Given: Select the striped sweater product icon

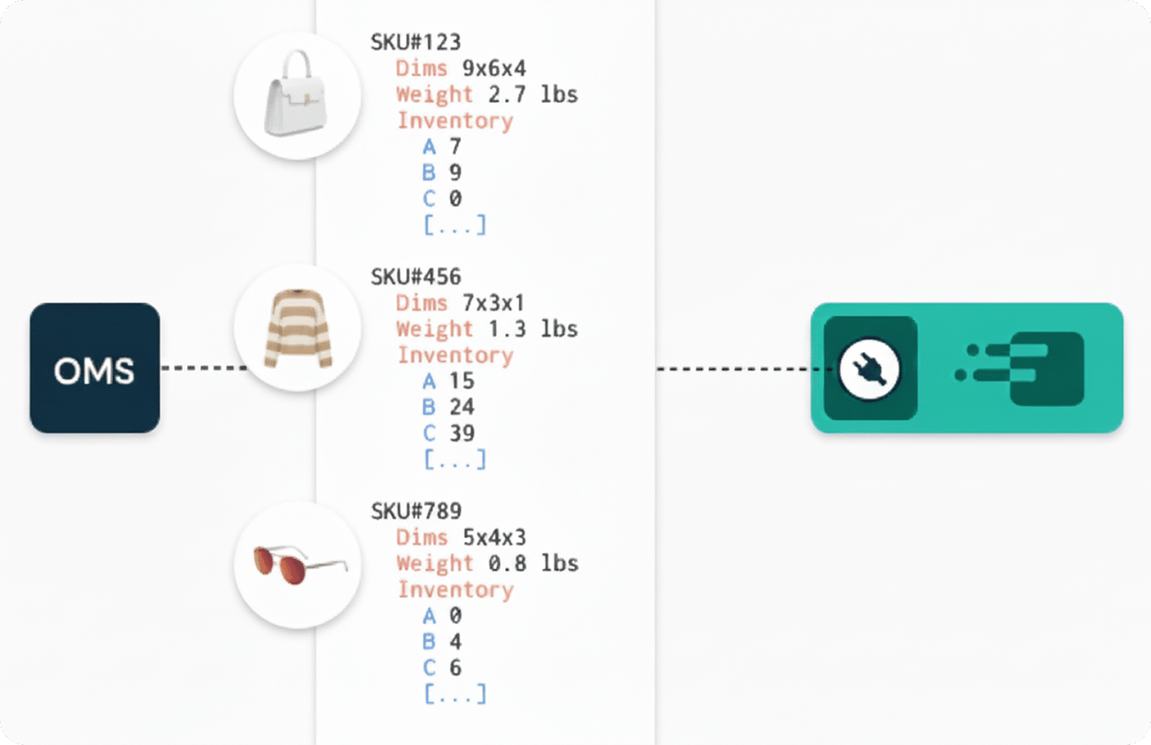Looking at the screenshot, I should [x=297, y=328].
